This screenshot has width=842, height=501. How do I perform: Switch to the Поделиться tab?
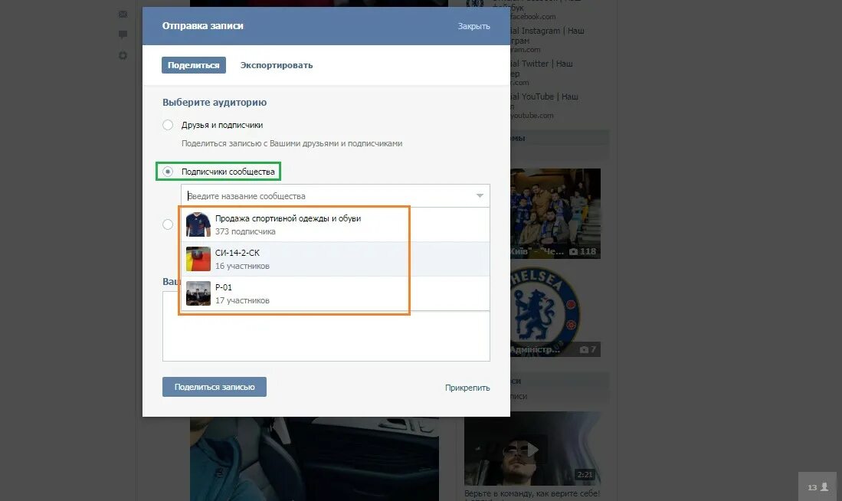[x=193, y=65]
